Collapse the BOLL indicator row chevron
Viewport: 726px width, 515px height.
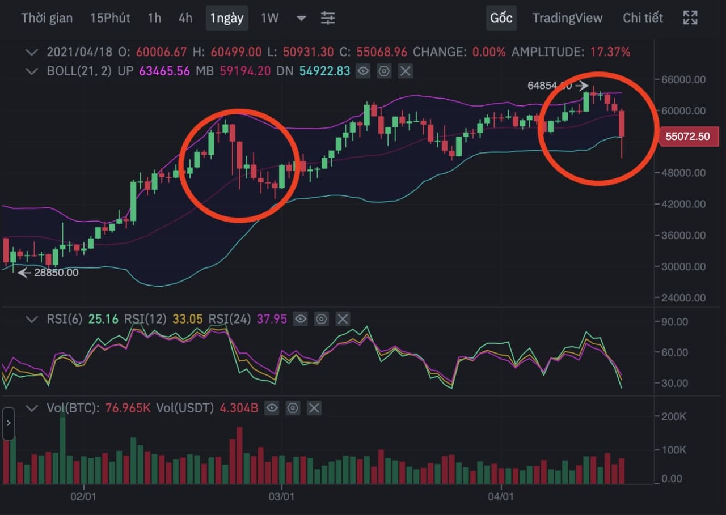point(32,71)
